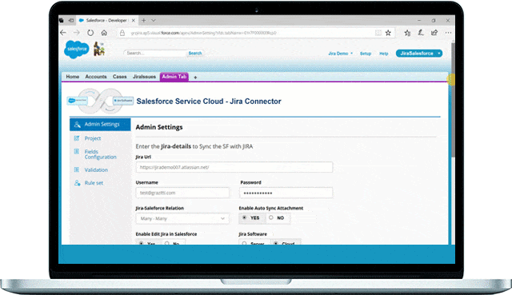Switch to the Cases tab

point(119,77)
